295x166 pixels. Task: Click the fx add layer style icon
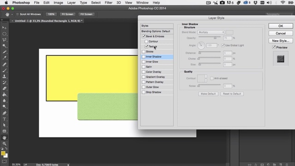click(x=256, y=165)
